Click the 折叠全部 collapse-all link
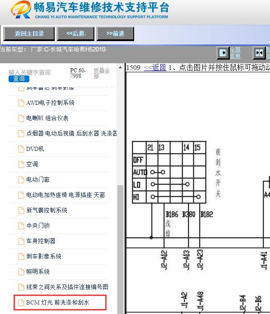Image resolution: width=270 pixels, height=314 pixels. click(x=102, y=73)
